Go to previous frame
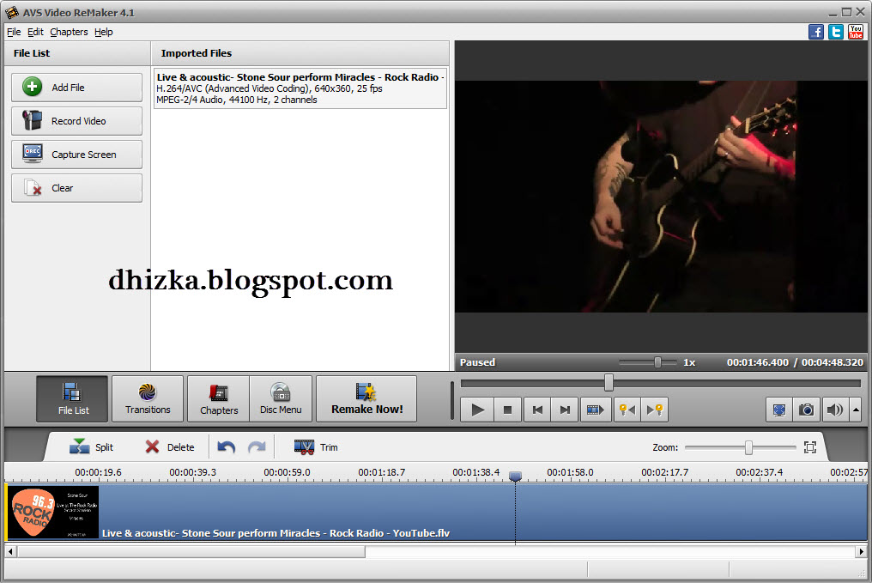Image resolution: width=872 pixels, height=583 pixels. tap(537, 410)
